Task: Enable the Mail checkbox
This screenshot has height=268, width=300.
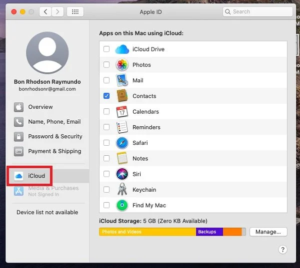Action: [106, 80]
